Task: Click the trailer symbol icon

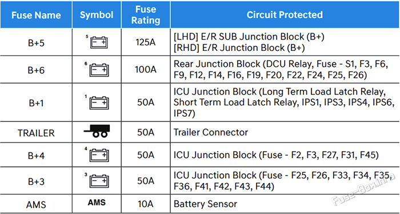Action: pyautogui.click(x=97, y=131)
